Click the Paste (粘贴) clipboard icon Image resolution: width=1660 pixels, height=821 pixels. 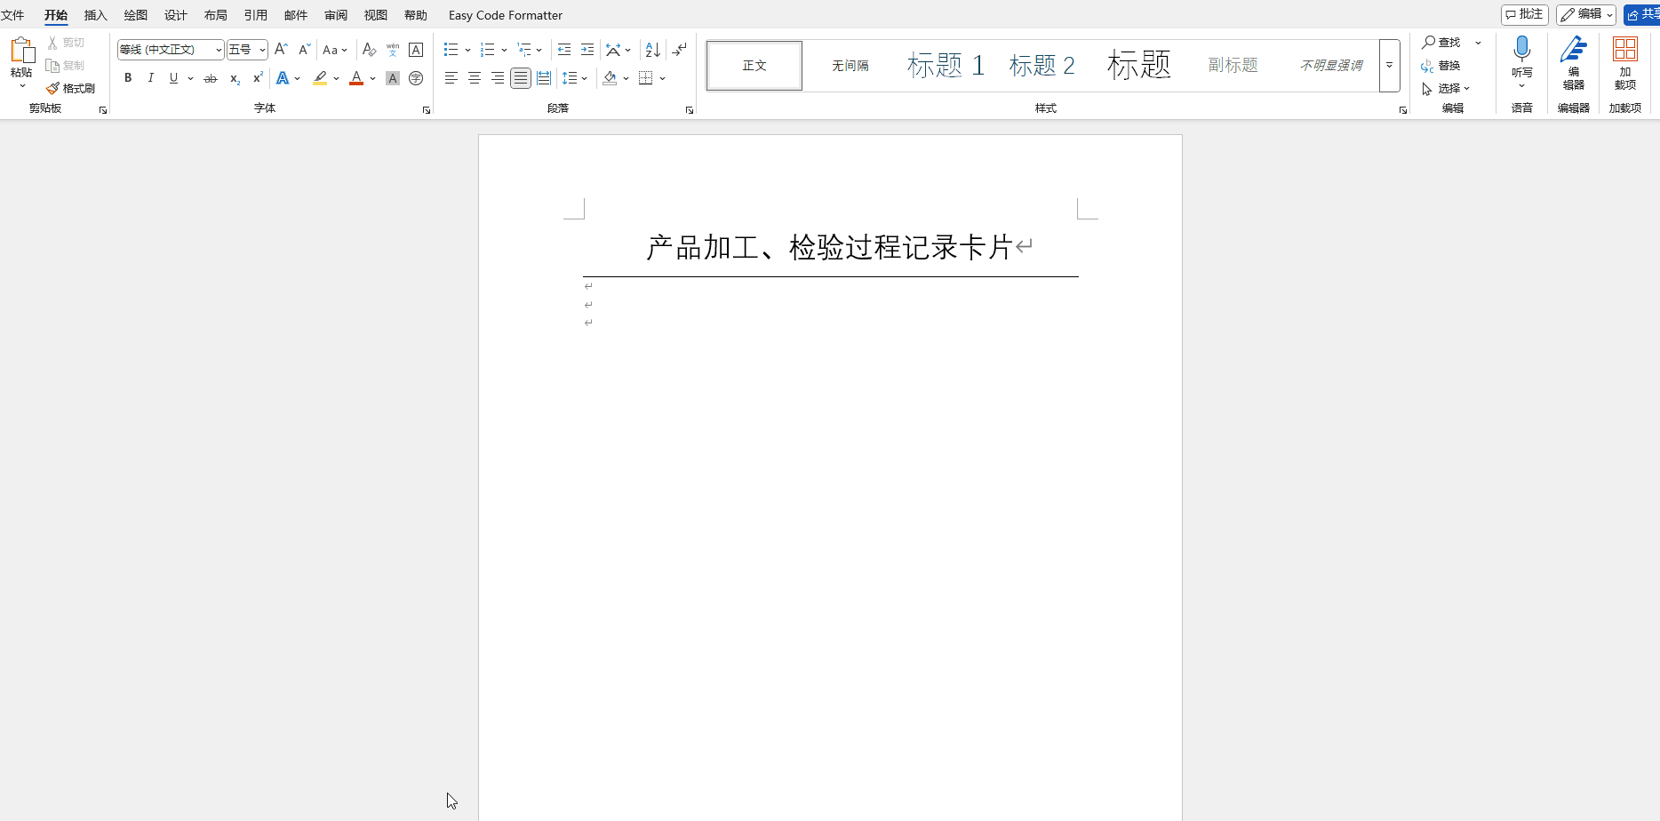tap(21, 52)
